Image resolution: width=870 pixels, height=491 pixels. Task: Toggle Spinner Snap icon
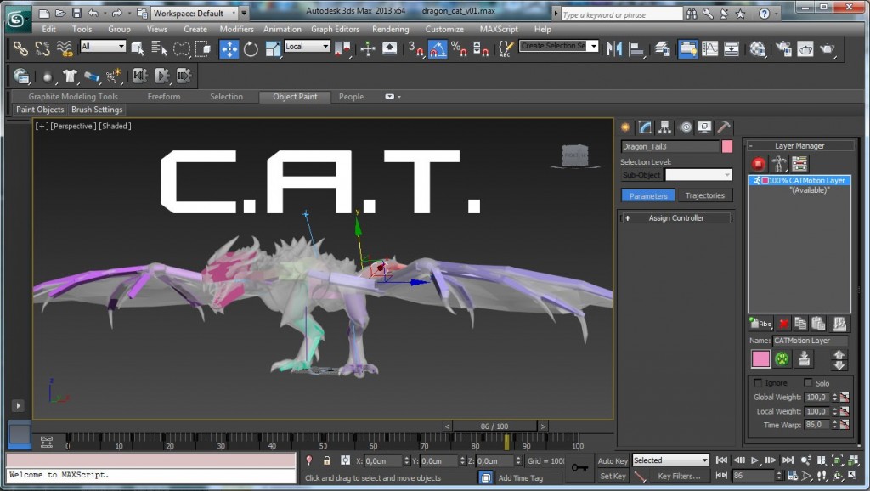click(481, 48)
